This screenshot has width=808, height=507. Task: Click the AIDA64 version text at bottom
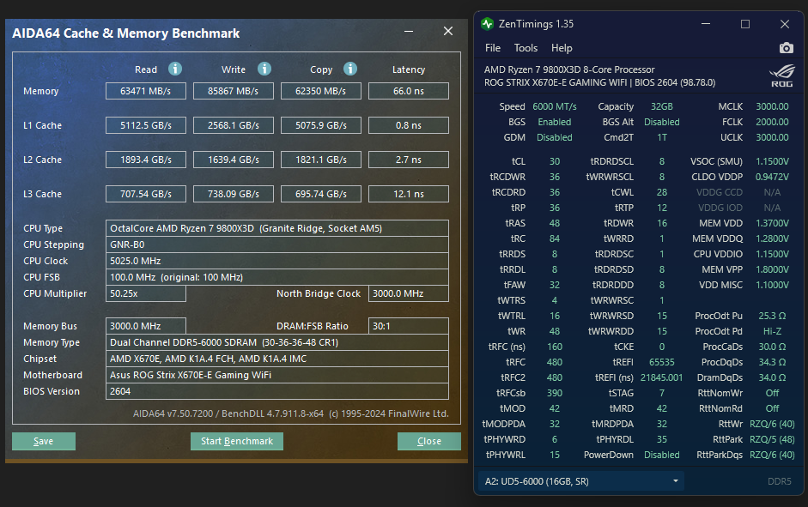click(x=290, y=413)
